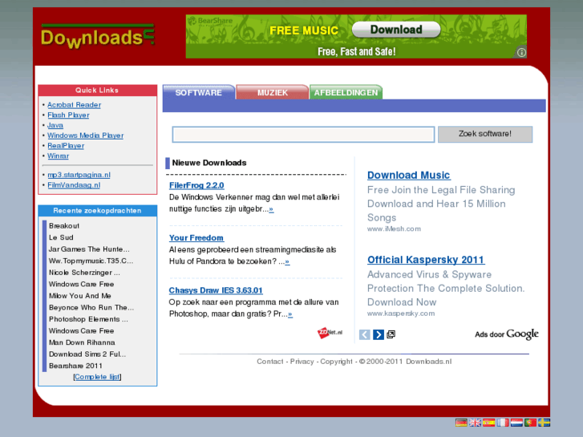Select recent search Bearshare 2011
Viewport: 583px width, 437px height.
(75, 366)
